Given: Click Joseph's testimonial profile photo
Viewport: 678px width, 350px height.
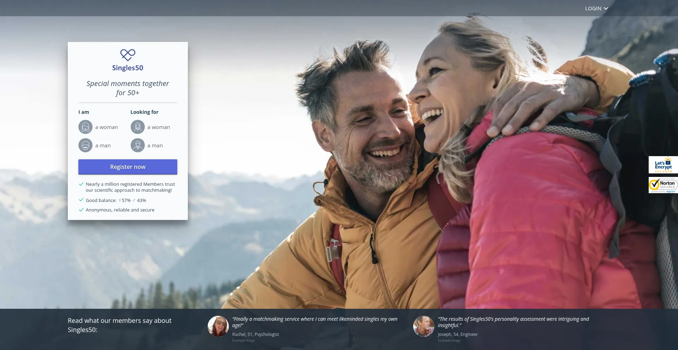Looking at the screenshot, I should tap(424, 326).
